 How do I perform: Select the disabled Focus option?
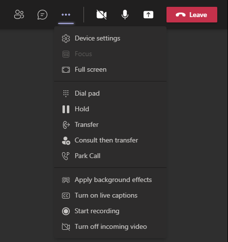click(110, 54)
